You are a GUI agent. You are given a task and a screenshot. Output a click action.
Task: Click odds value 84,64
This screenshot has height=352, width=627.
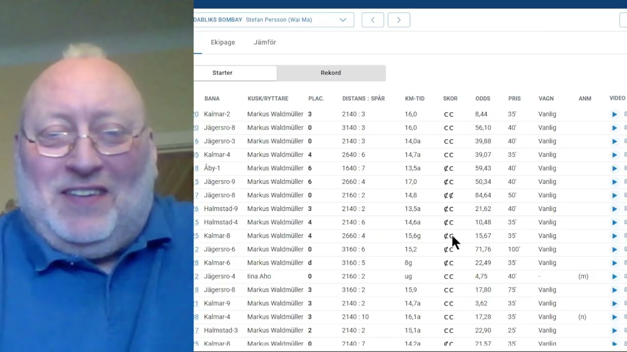(x=483, y=196)
